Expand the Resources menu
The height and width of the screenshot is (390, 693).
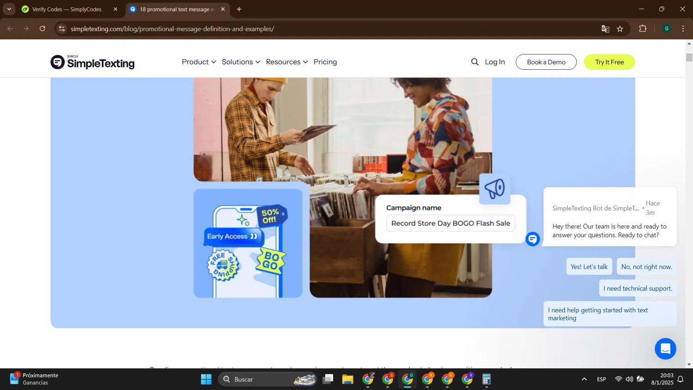[x=286, y=62]
